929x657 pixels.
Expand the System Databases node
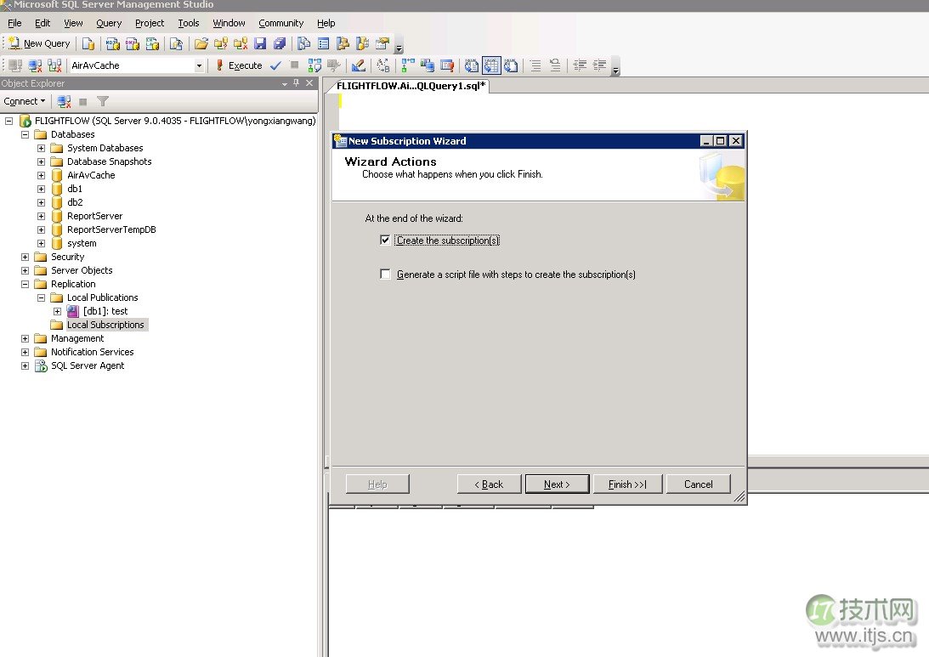41,148
